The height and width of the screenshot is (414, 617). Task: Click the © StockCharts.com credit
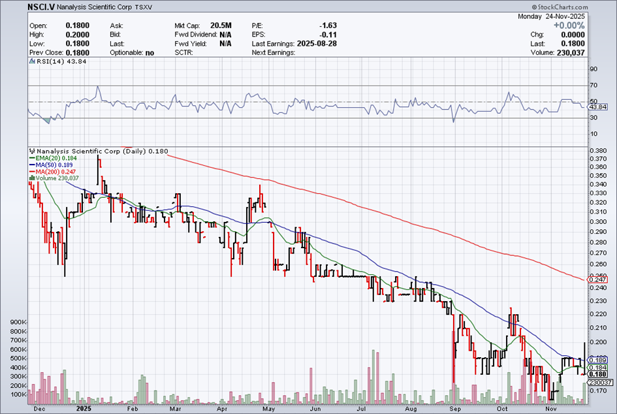point(560,7)
